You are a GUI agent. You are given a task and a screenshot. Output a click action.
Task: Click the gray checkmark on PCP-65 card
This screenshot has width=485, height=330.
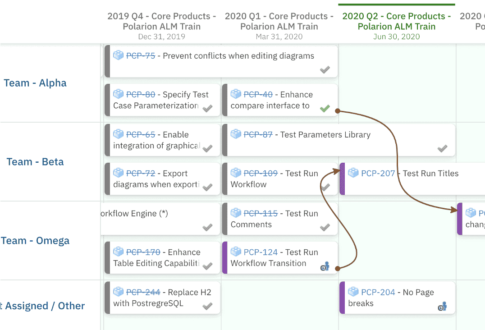[207, 148]
